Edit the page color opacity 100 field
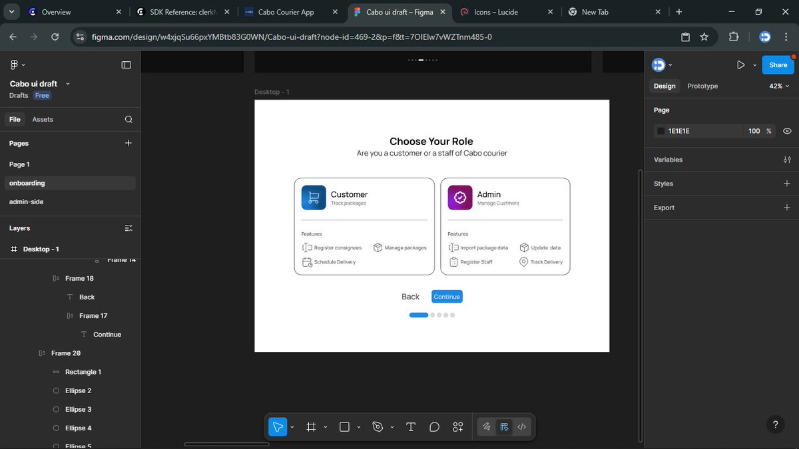The height and width of the screenshot is (449, 799). coord(754,131)
